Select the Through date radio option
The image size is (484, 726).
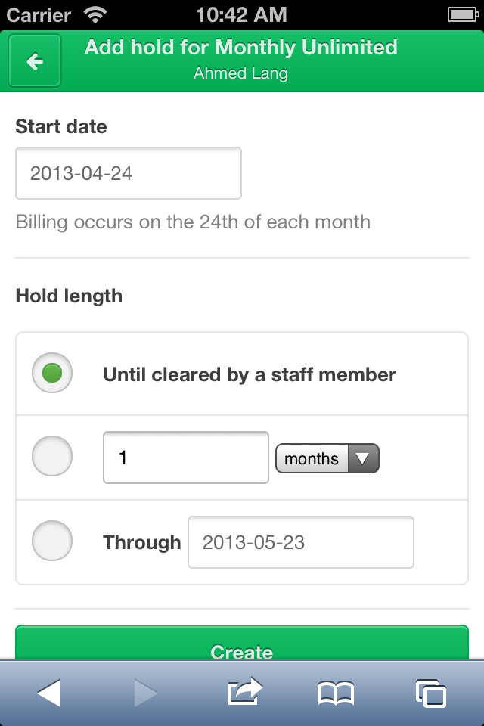tap(52, 541)
